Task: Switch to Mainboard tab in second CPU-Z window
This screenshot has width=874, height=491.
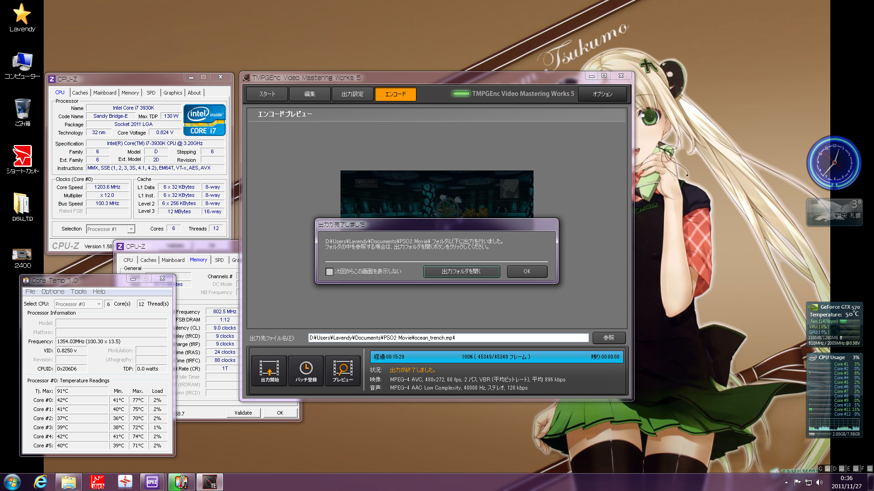Action: click(x=173, y=260)
